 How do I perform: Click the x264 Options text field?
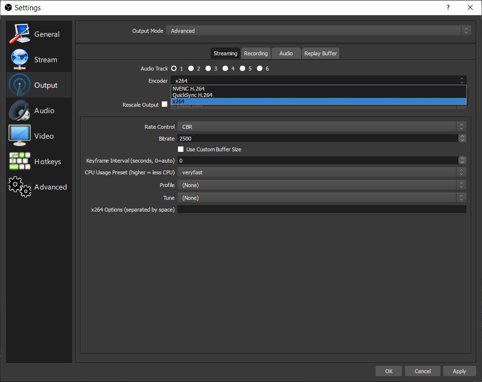321,210
